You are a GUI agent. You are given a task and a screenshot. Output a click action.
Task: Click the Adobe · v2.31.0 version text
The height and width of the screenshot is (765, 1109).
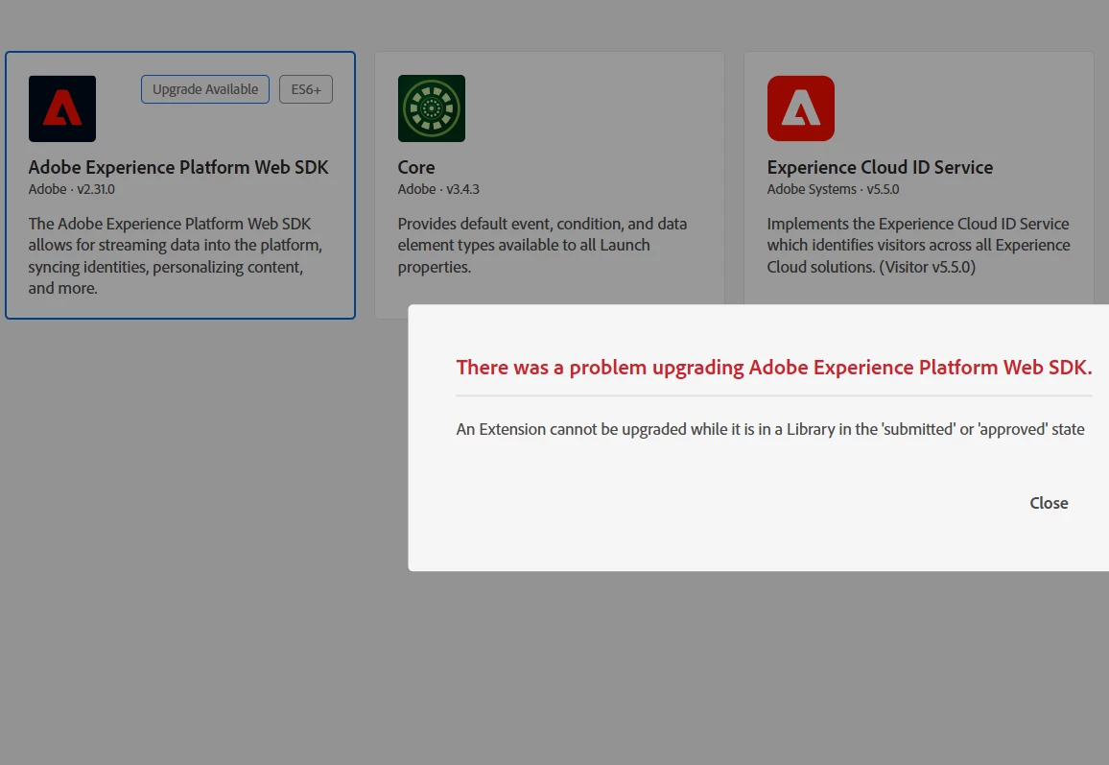point(71,190)
